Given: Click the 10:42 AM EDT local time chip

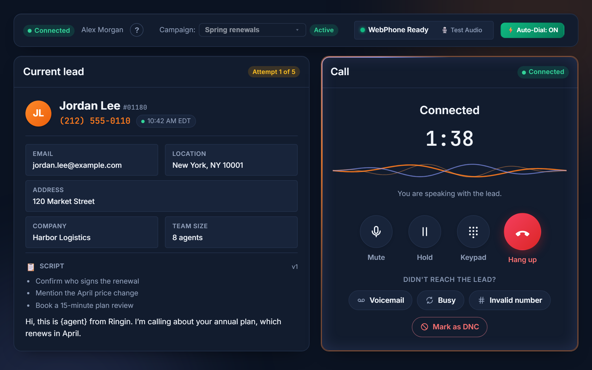Looking at the screenshot, I should pyautogui.click(x=166, y=121).
